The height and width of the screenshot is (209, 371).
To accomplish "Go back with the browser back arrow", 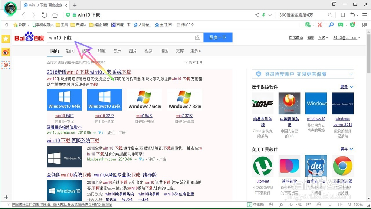I will pyautogui.click(x=24, y=15).
